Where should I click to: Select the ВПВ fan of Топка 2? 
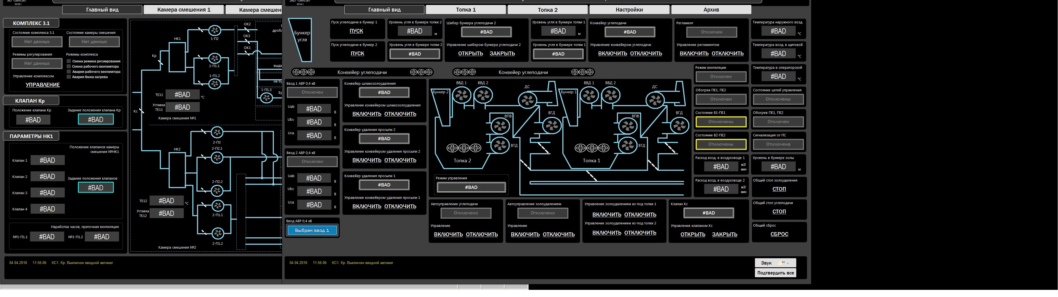click(x=500, y=126)
